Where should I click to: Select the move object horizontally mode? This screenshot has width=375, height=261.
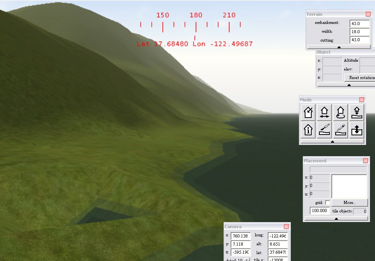(324, 112)
